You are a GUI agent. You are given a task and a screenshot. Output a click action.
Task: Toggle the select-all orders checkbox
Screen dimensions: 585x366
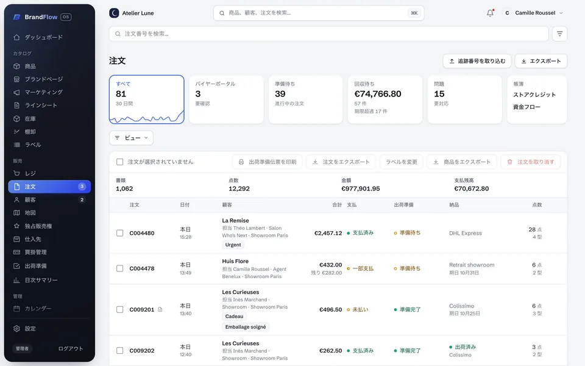click(120, 162)
